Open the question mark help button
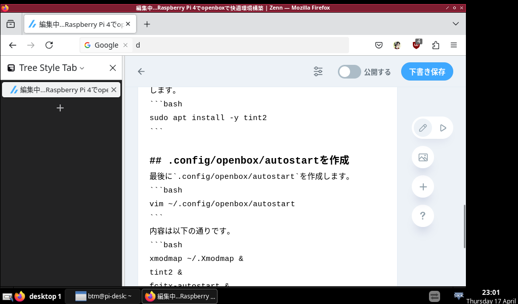Image resolution: width=518 pixels, height=304 pixels. [x=423, y=216]
